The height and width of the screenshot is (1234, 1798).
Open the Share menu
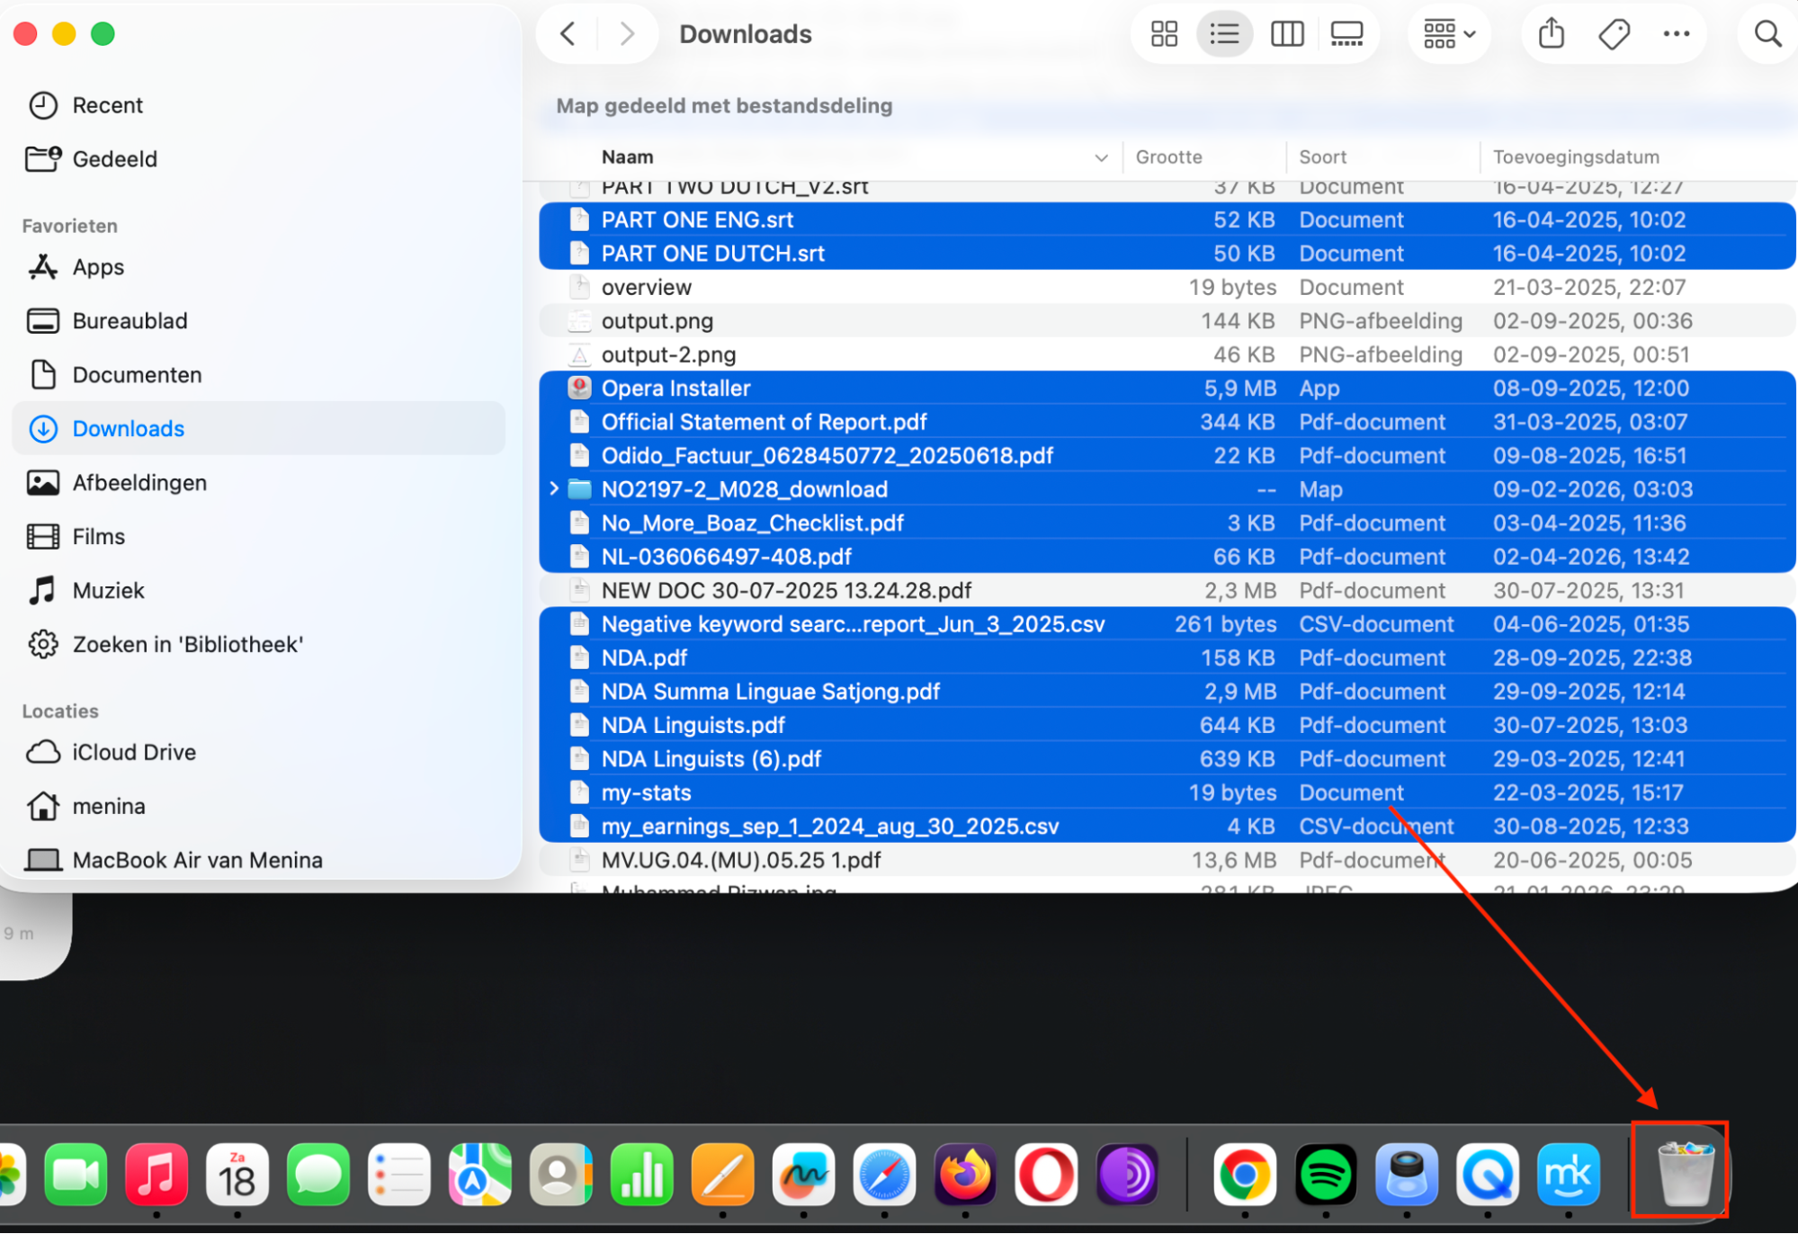(1549, 33)
